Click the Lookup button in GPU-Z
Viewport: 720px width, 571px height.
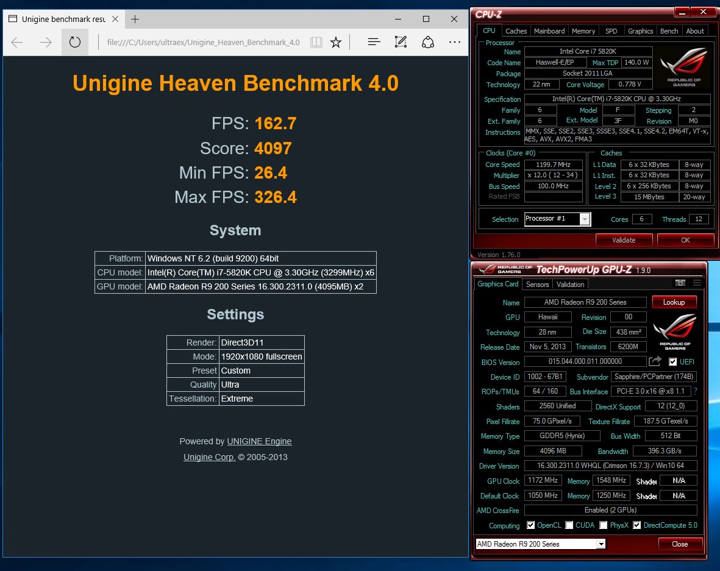(674, 302)
